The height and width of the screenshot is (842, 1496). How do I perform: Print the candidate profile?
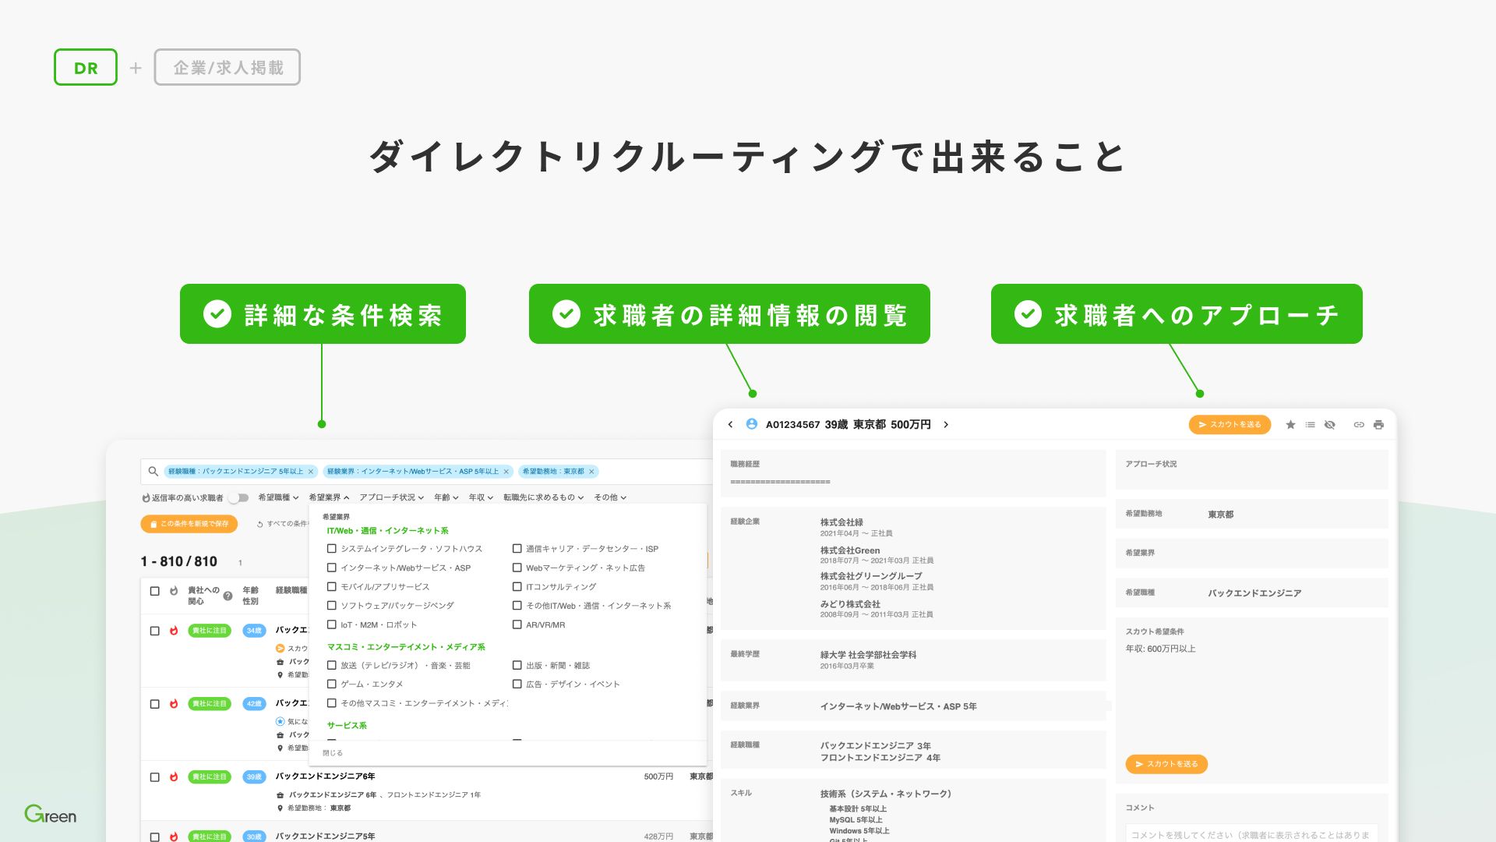pyautogui.click(x=1378, y=425)
